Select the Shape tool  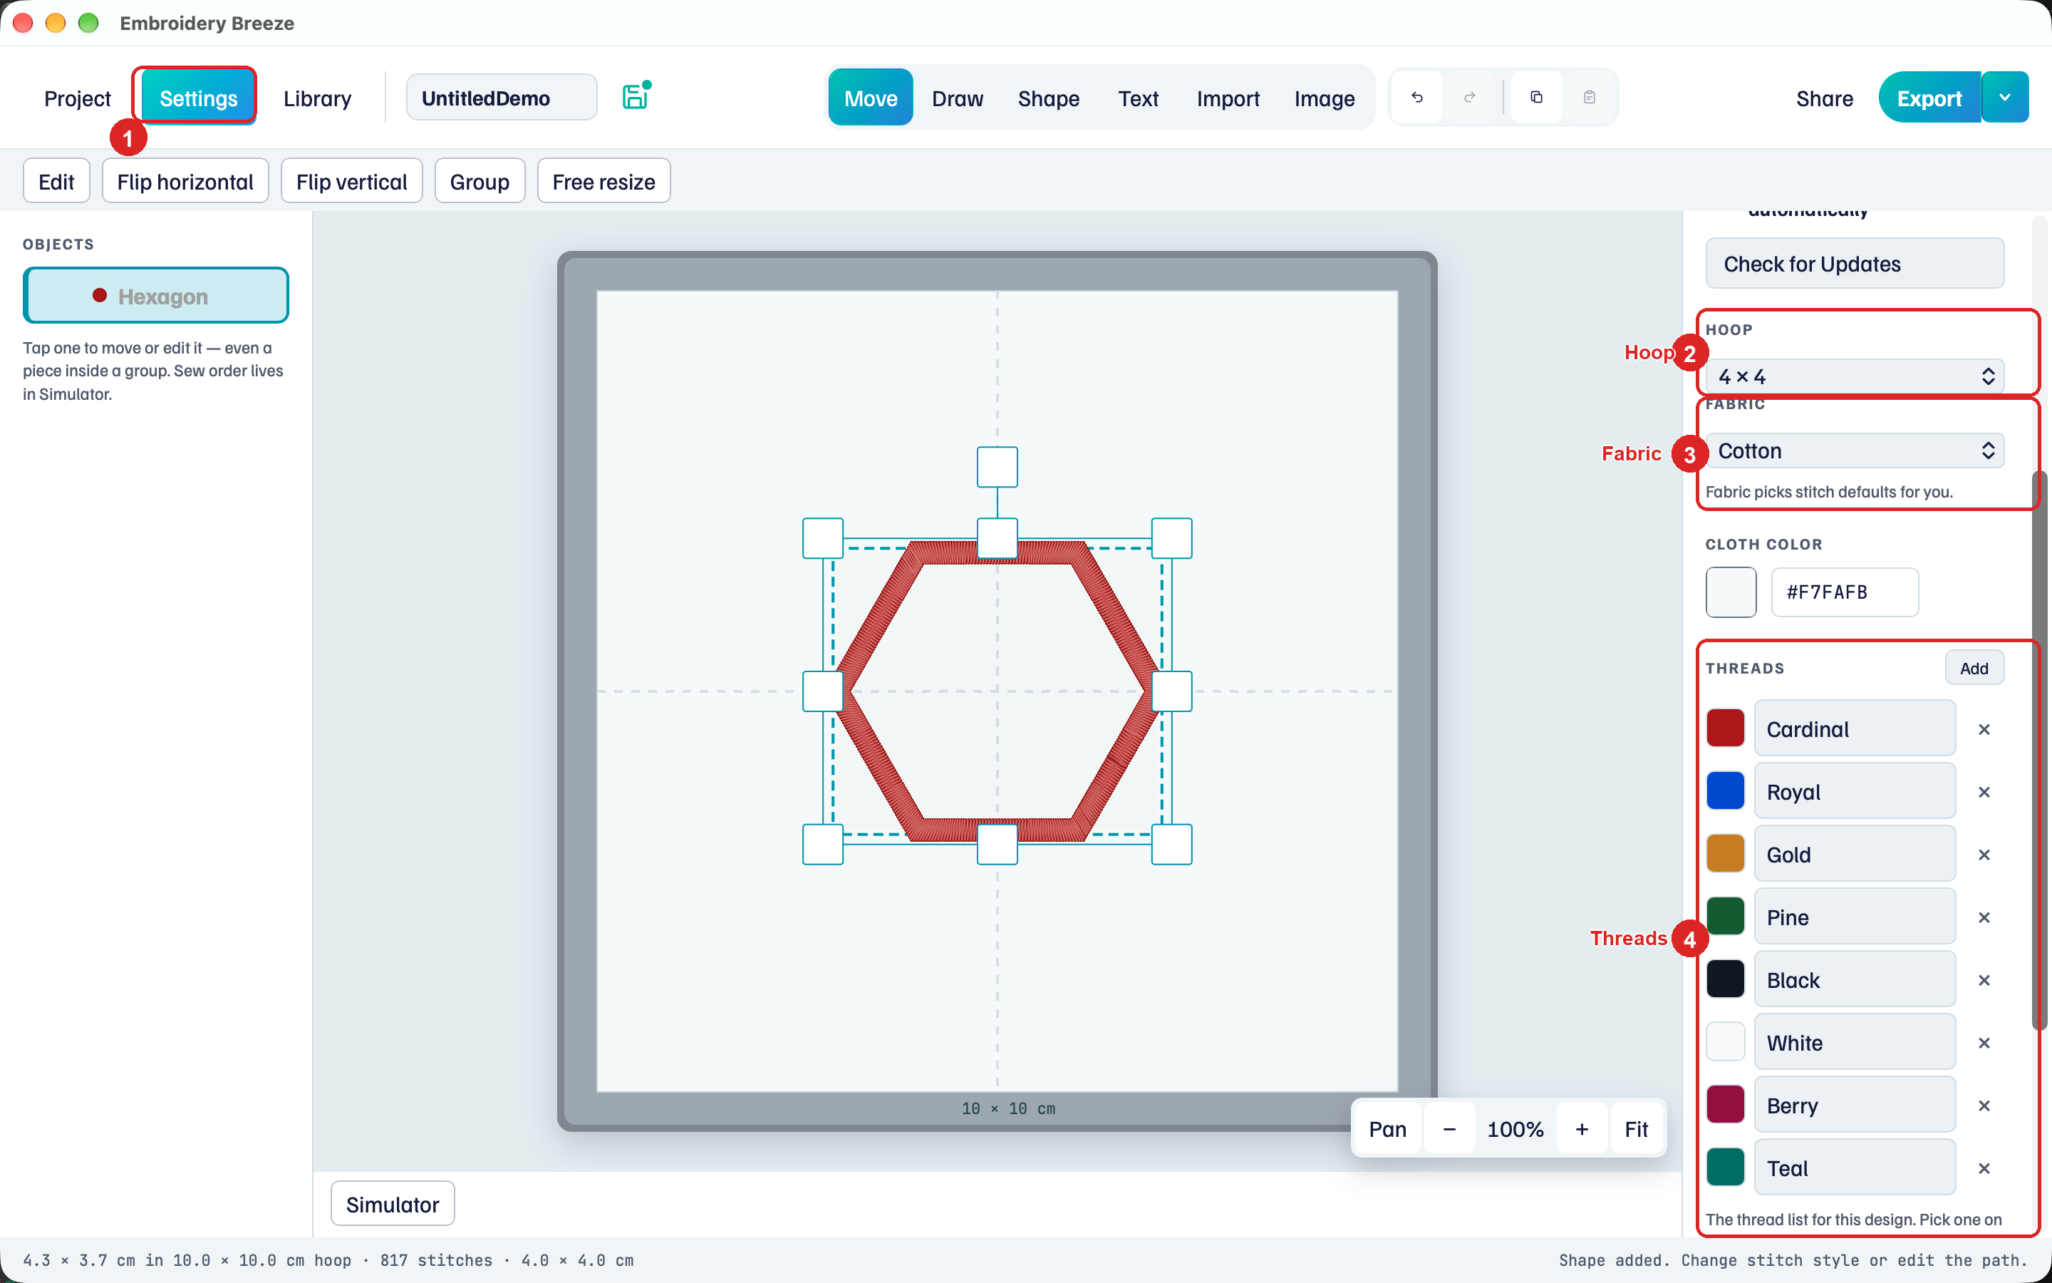coord(1048,98)
